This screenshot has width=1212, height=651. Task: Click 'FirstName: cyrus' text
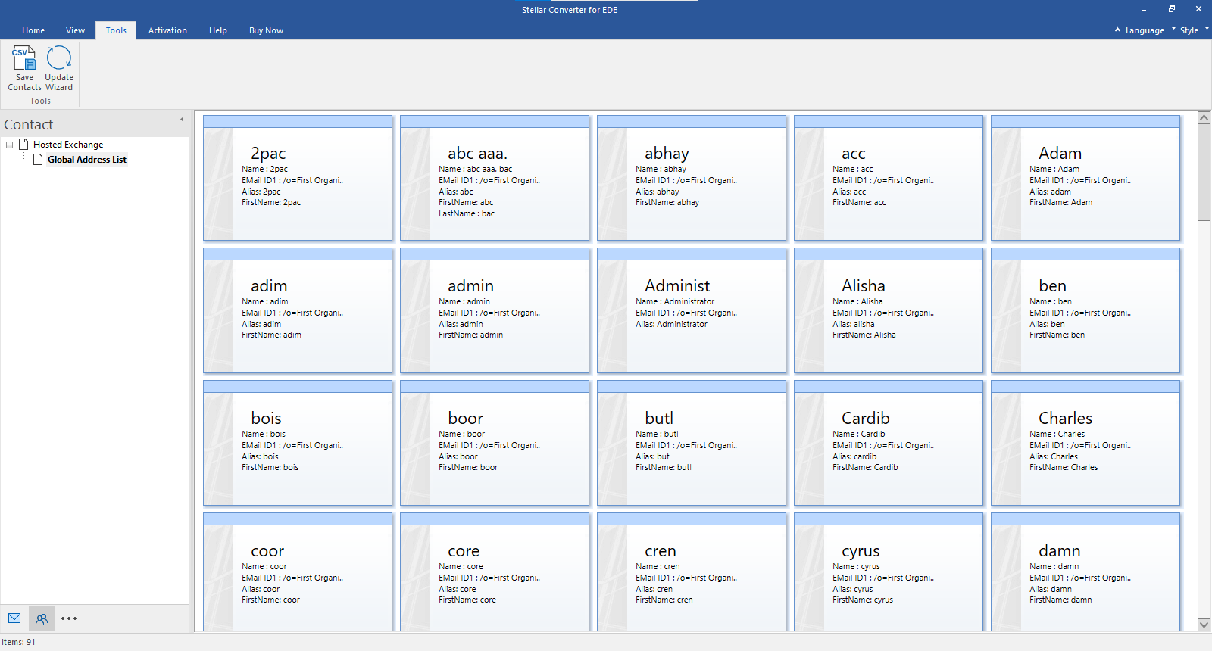click(x=863, y=600)
